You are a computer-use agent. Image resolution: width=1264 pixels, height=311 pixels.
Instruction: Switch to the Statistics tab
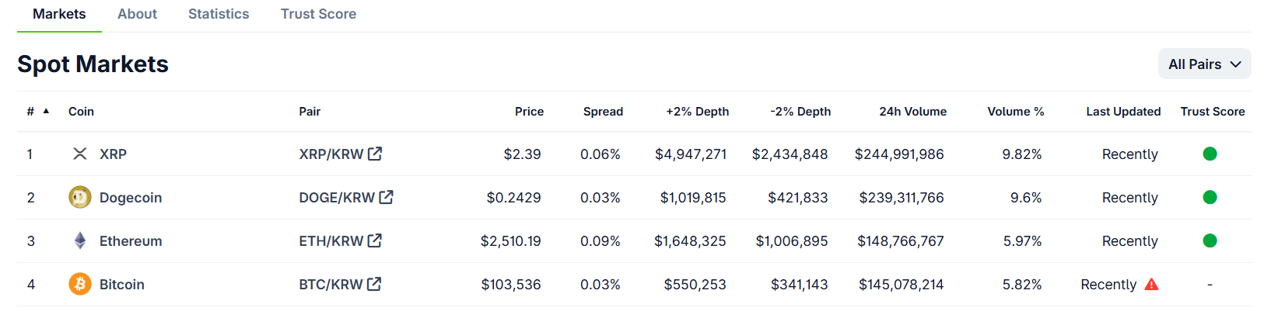tap(219, 14)
